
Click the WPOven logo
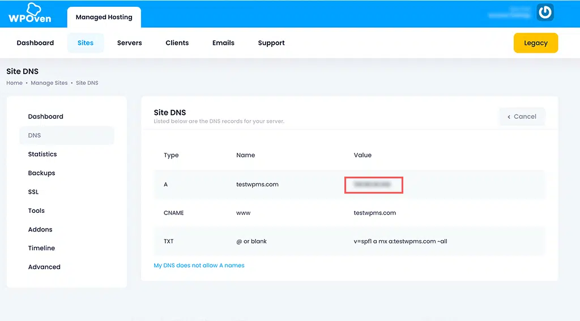[29, 14]
